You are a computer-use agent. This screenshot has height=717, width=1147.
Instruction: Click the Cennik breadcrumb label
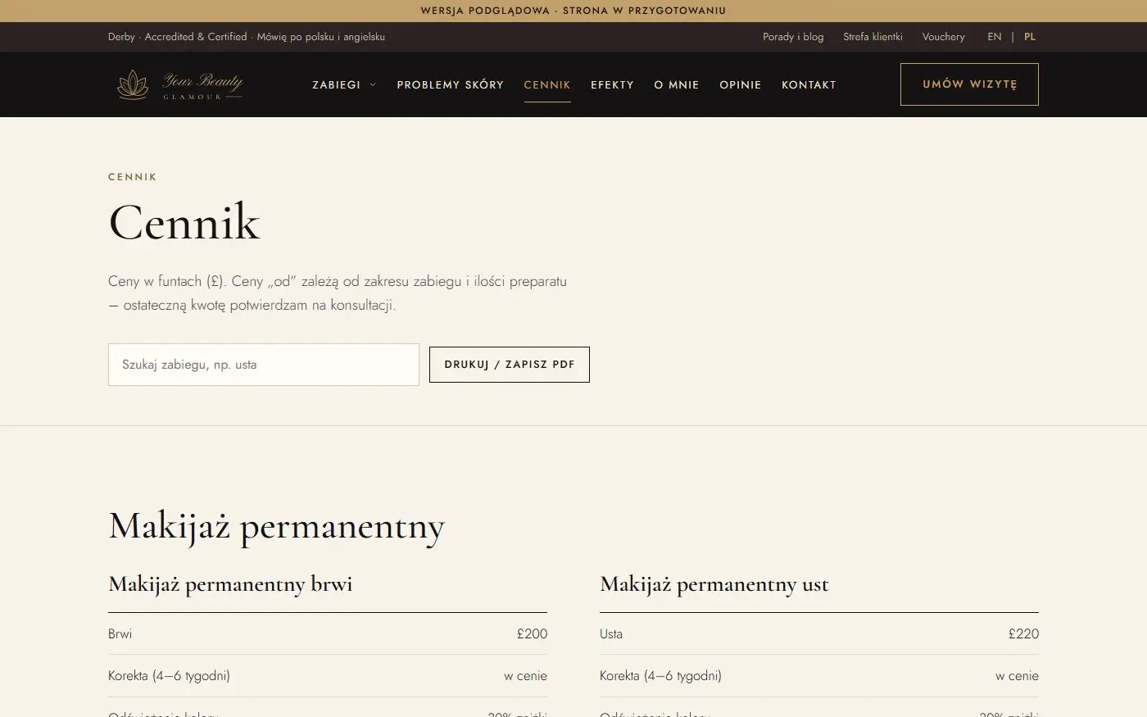(x=133, y=177)
